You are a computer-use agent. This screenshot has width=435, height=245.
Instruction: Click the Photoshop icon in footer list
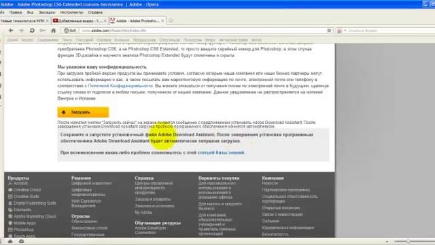click(x=10, y=230)
